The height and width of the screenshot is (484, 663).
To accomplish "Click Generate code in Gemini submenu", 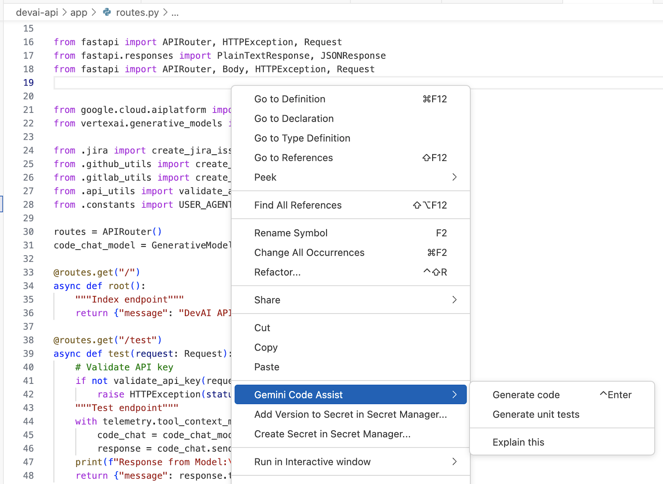I will [526, 395].
